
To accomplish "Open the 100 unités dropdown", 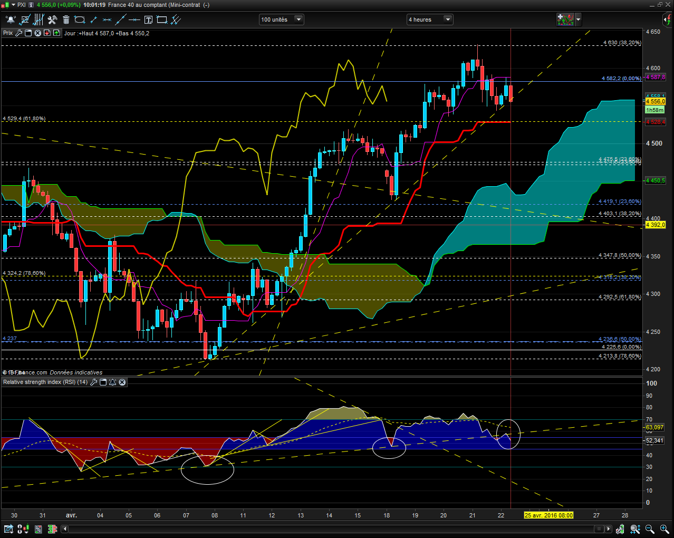I will click(282, 20).
